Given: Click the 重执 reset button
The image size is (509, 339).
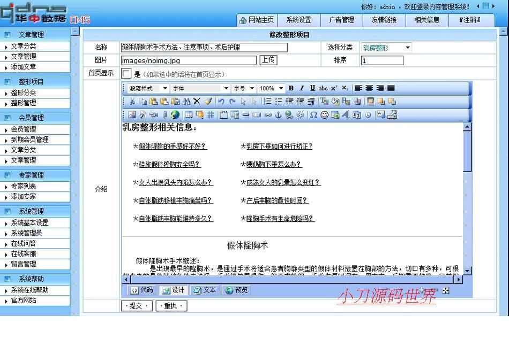Looking at the screenshot, I should click(x=171, y=306).
